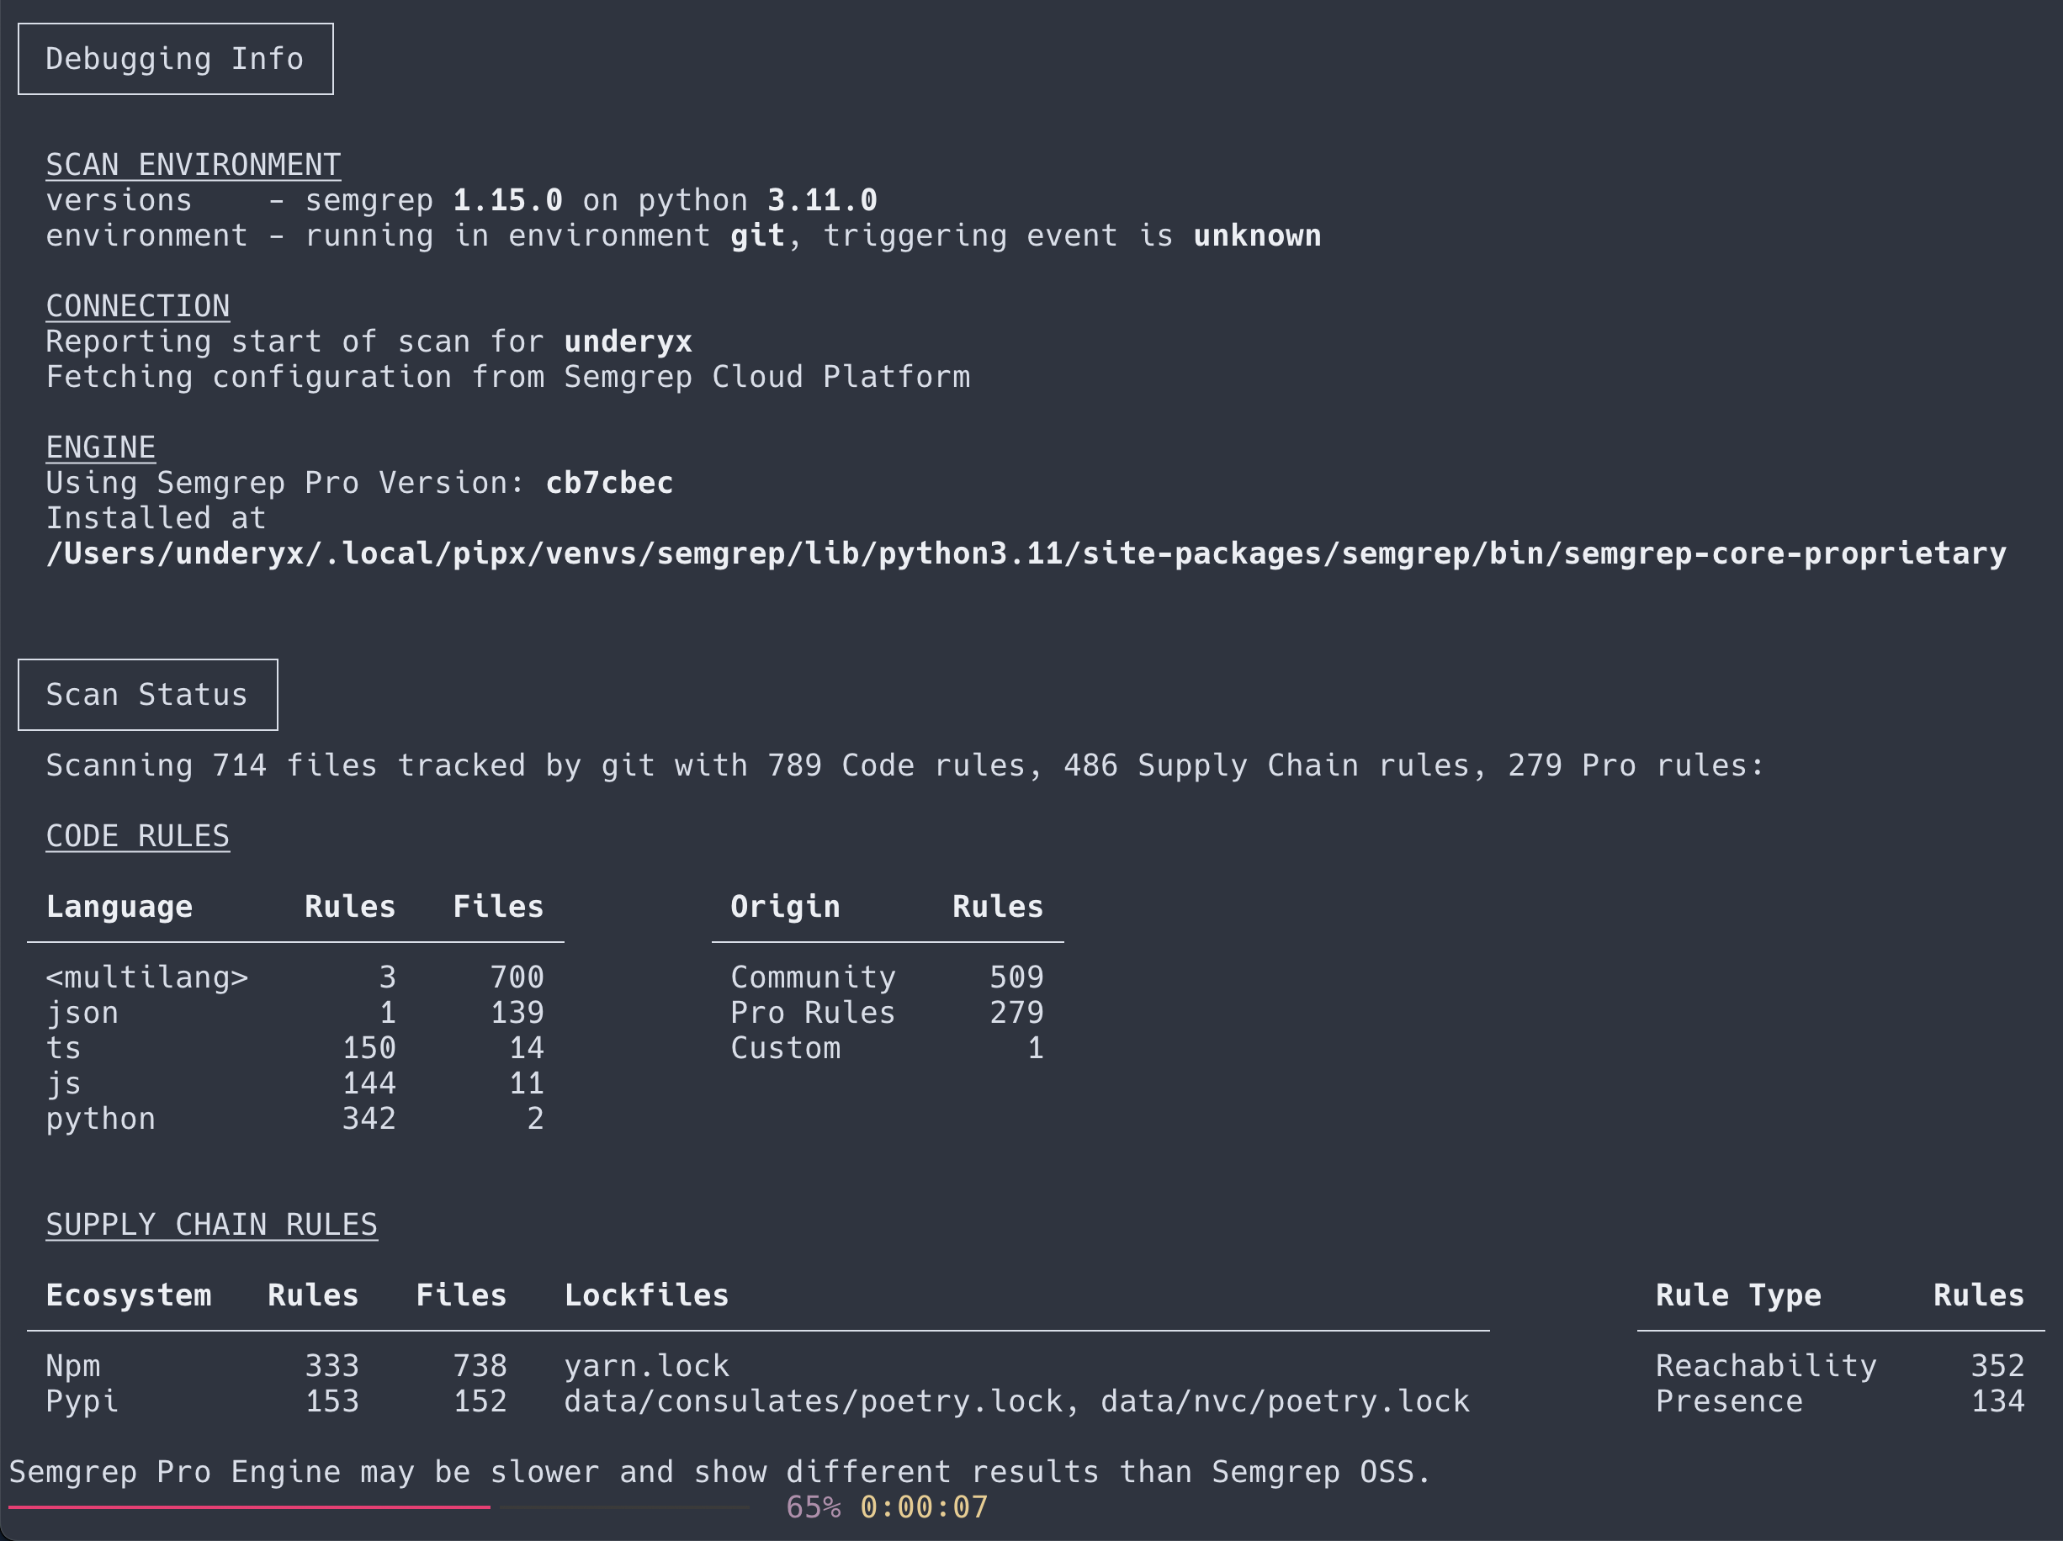
Task: Select the SUPPLY CHAIN RULES underlined heading
Action: pyautogui.click(x=211, y=1224)
